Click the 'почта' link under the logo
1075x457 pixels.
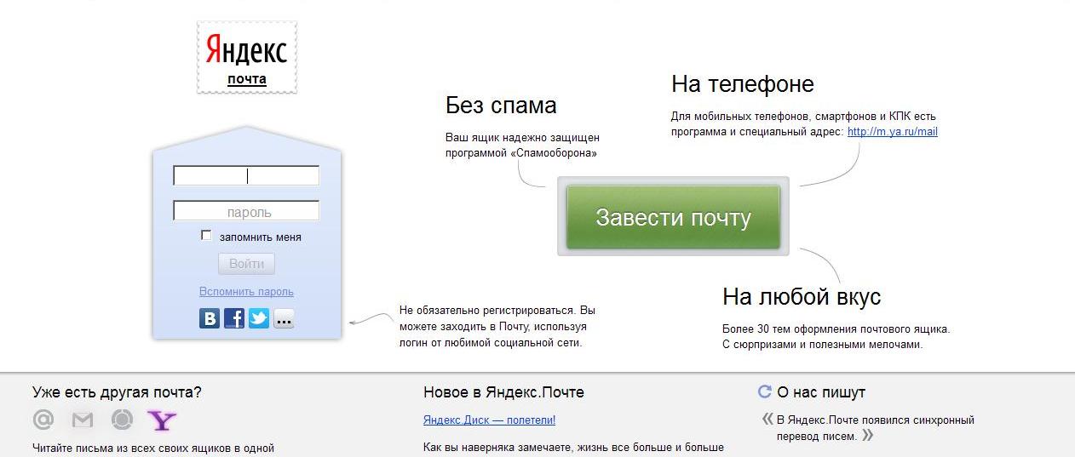tap(247, 79)
